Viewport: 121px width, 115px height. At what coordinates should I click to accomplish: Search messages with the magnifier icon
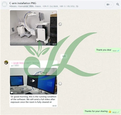[x=118, y=4]
